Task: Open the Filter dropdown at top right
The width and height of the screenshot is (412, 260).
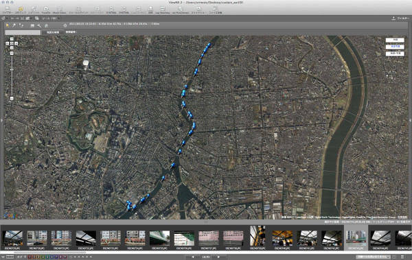Action: point(400,19)
